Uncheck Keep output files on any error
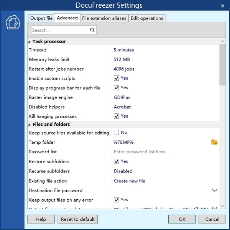The height and width of the screenshot is (230, 230). pyautogui.click(x=116, y=200)
